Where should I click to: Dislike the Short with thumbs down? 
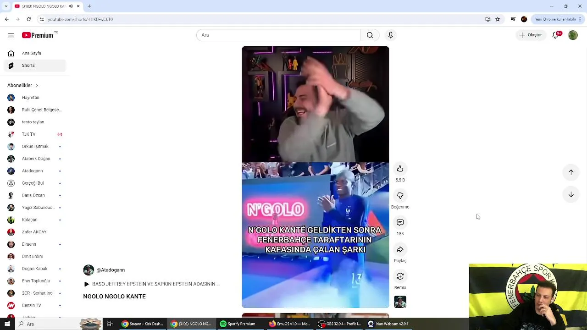coord(400,196)
